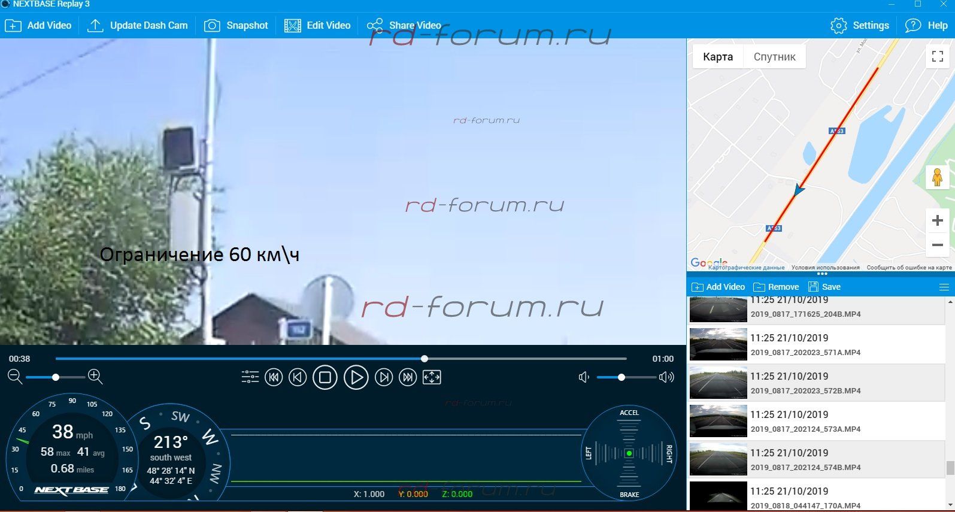The height and width of the screenshot is (512, 955).
Task: Zoom out video with magnifier minus
Action: (15, 377)
